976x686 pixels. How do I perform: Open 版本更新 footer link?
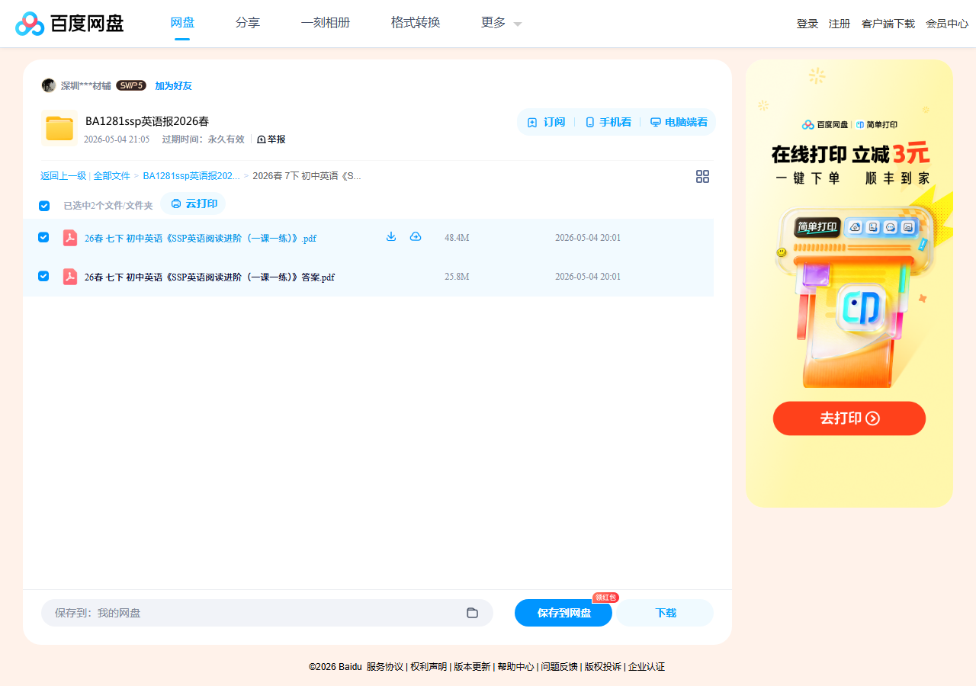[x=472, y=667]
